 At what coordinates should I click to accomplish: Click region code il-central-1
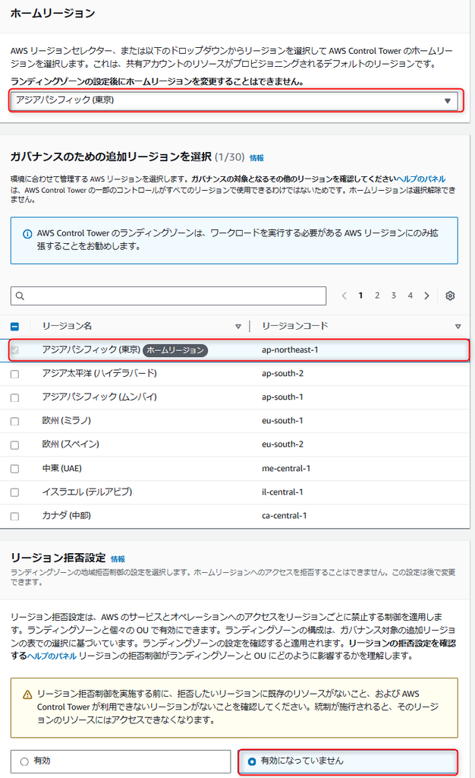(x=283, y=492)
